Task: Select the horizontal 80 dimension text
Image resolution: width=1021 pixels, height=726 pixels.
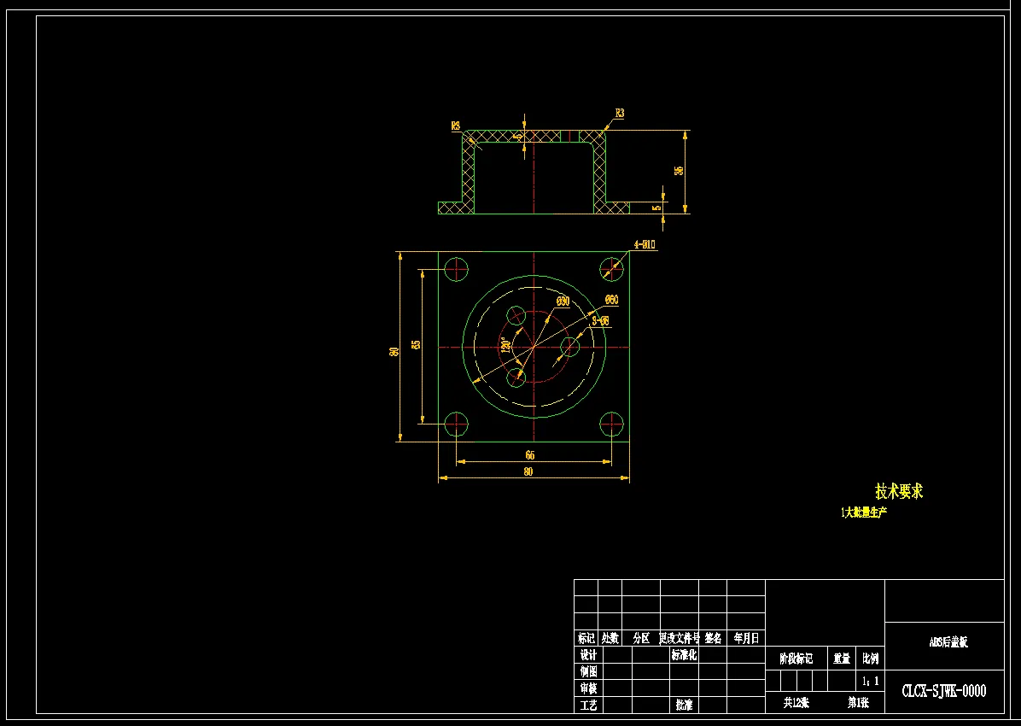Action: [528, 471]
